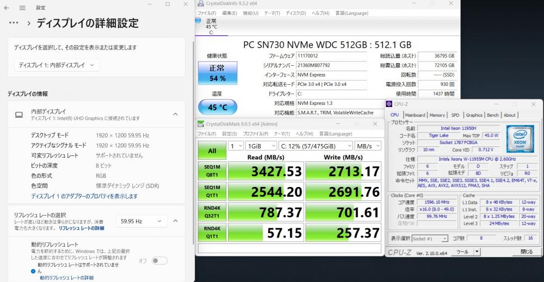Open CrystalDiskInfo 編集(E) menu
544x282 pixels.
point(230,13)
